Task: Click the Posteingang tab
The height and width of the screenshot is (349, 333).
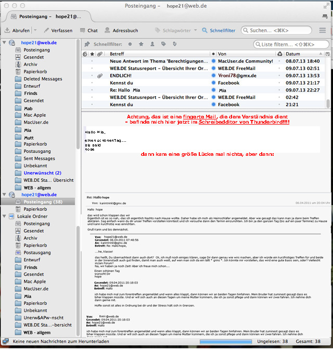Action: tap(49, 17)
